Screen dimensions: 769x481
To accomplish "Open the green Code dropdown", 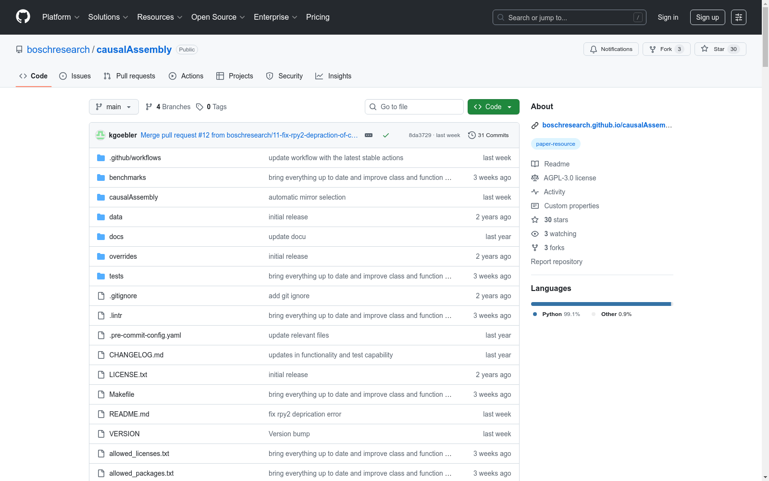I will [x=493, y=107].
